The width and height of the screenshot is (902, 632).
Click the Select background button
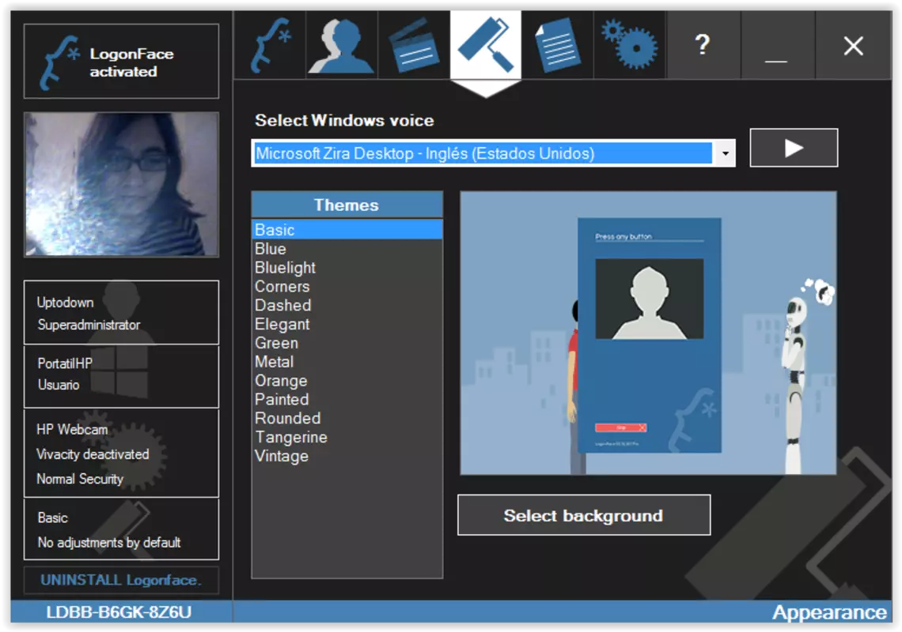[x=584, y=515]
